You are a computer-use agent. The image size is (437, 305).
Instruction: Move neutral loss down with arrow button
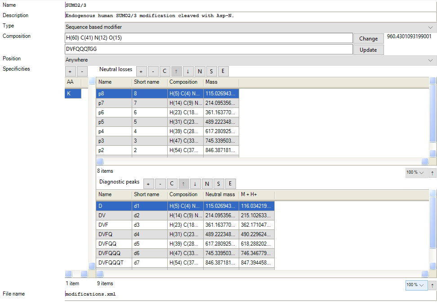point(187,71)
